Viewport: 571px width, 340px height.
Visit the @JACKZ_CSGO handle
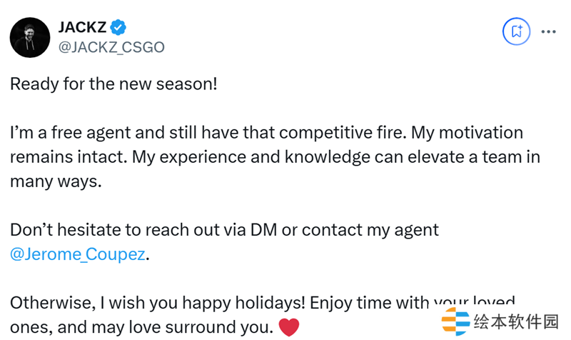pyautogui.click(x=111, y=47)
